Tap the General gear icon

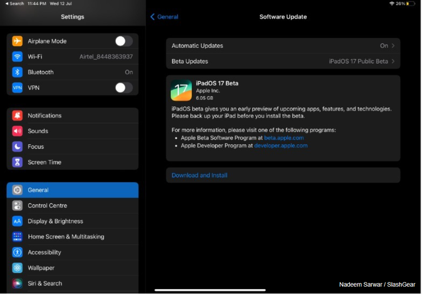[x=17, y=190]
